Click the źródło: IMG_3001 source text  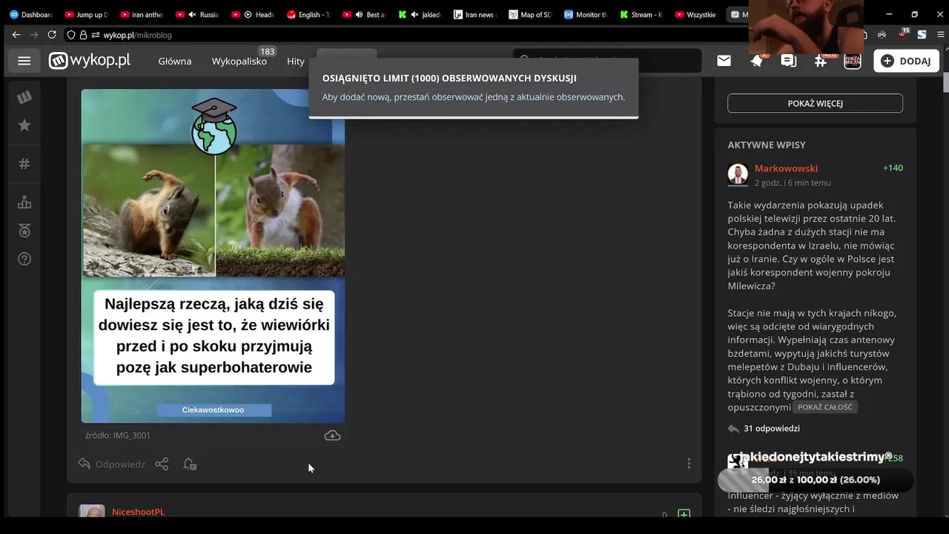[x=118, y=435]
